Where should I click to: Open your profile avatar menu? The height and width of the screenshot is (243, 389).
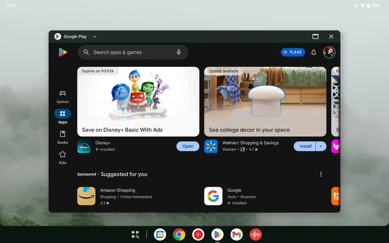click(329, 52)
